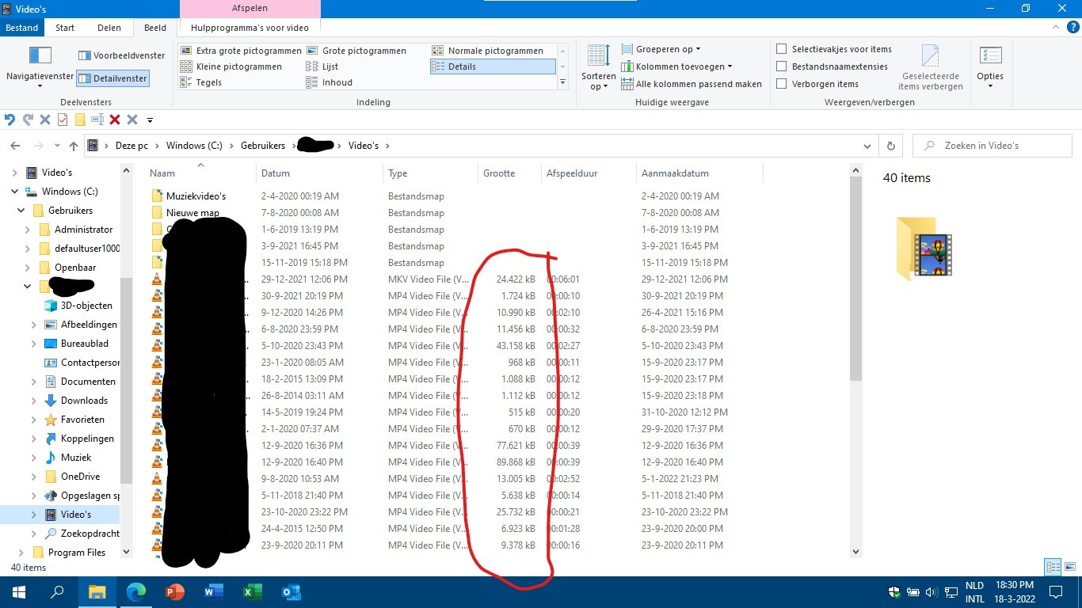Switch to the Start ribbon tab

[x=65, y=28]
